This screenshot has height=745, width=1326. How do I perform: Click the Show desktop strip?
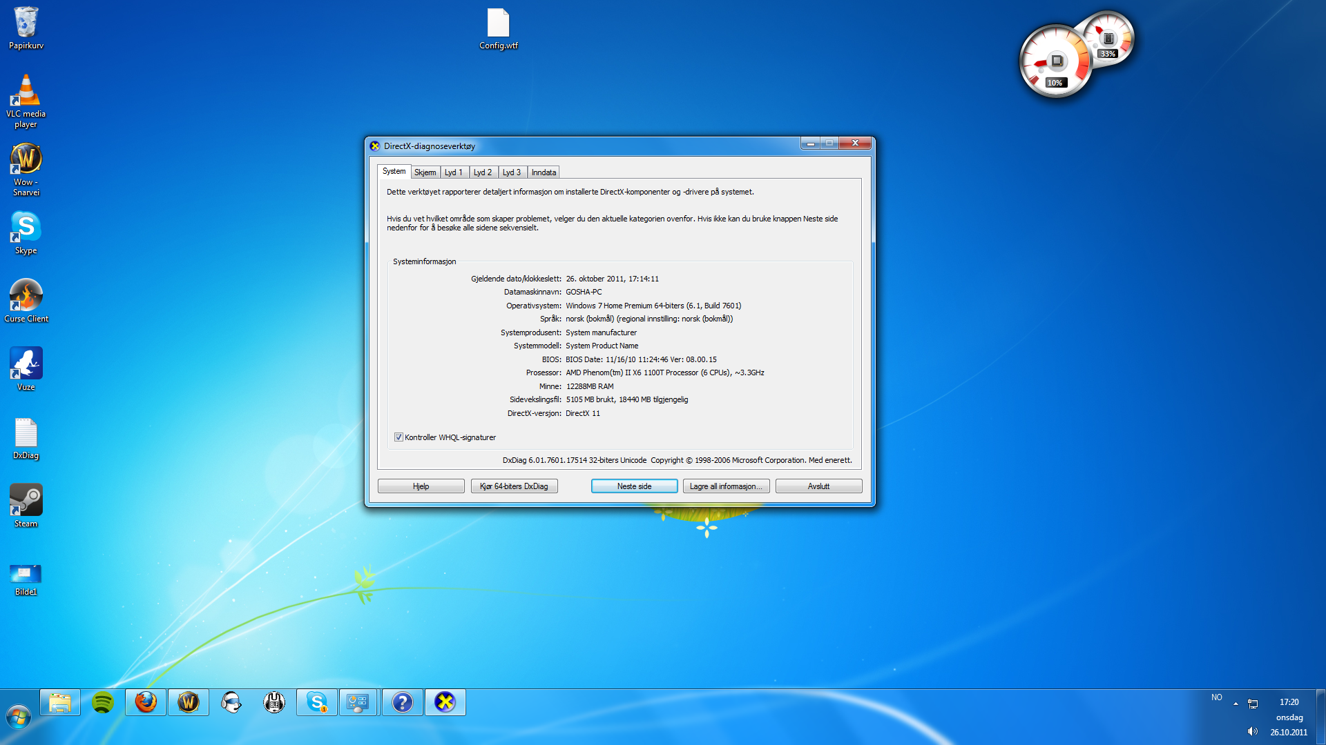click(1320, 717)
